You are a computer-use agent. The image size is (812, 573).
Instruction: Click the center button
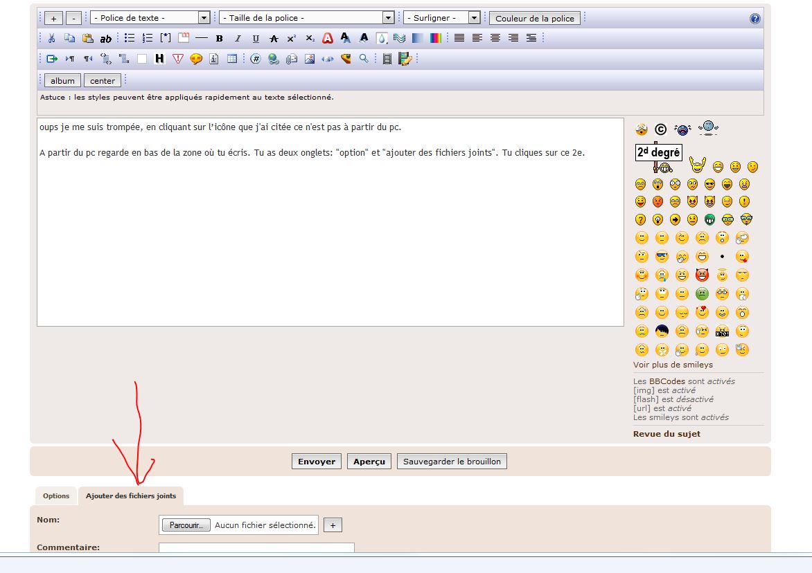[x=103, y=81]
